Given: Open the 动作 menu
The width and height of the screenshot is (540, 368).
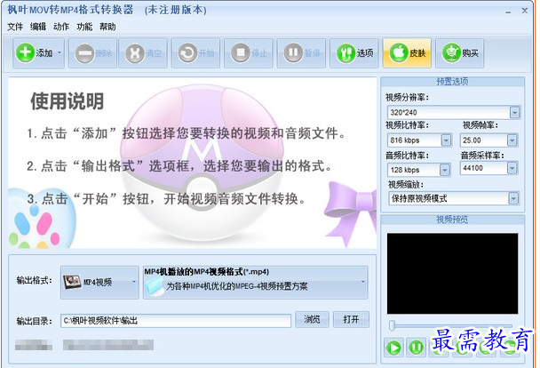Looking at the screenshot, I should tap(61, 27).
